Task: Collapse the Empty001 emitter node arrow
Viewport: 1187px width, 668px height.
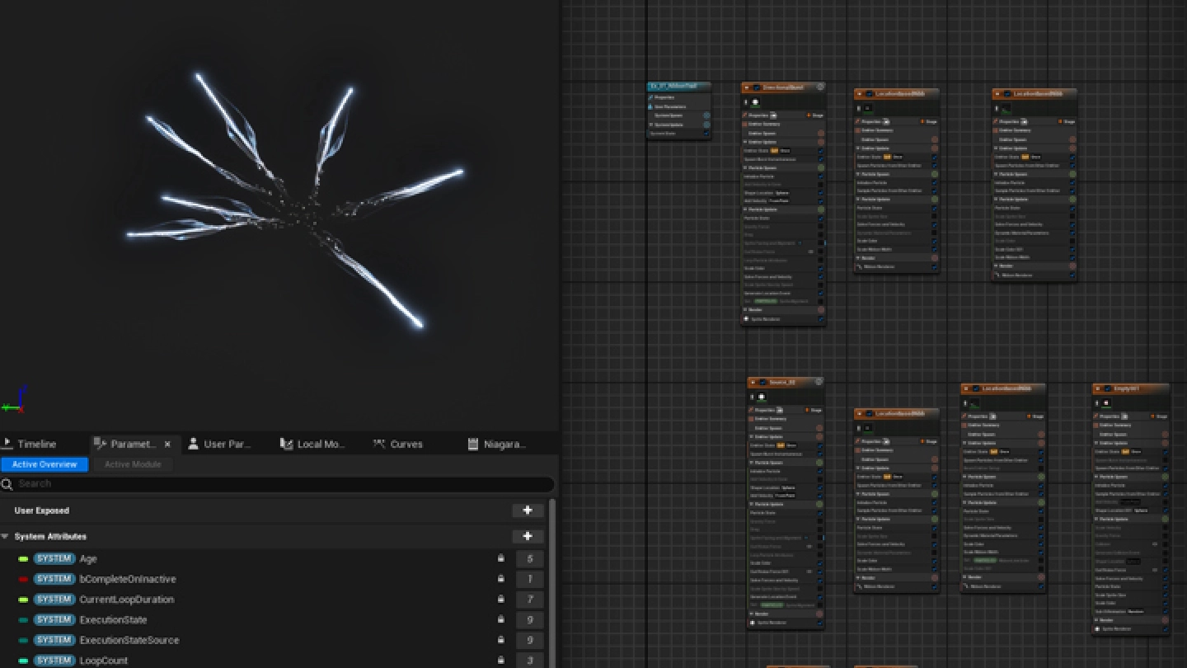Action: pos(1098,388)
